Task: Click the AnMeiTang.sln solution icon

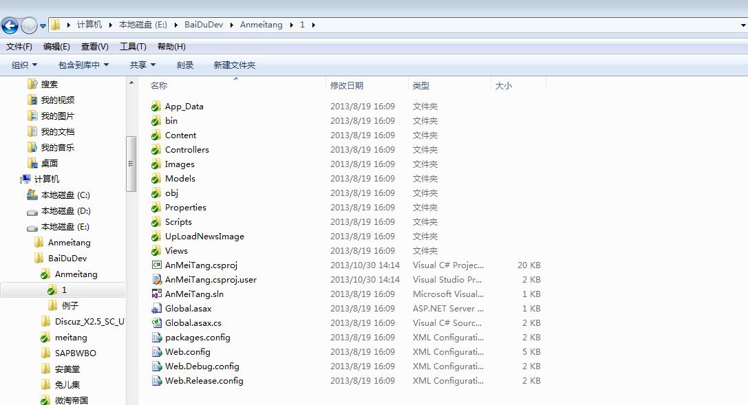Action: coord(156,294)
